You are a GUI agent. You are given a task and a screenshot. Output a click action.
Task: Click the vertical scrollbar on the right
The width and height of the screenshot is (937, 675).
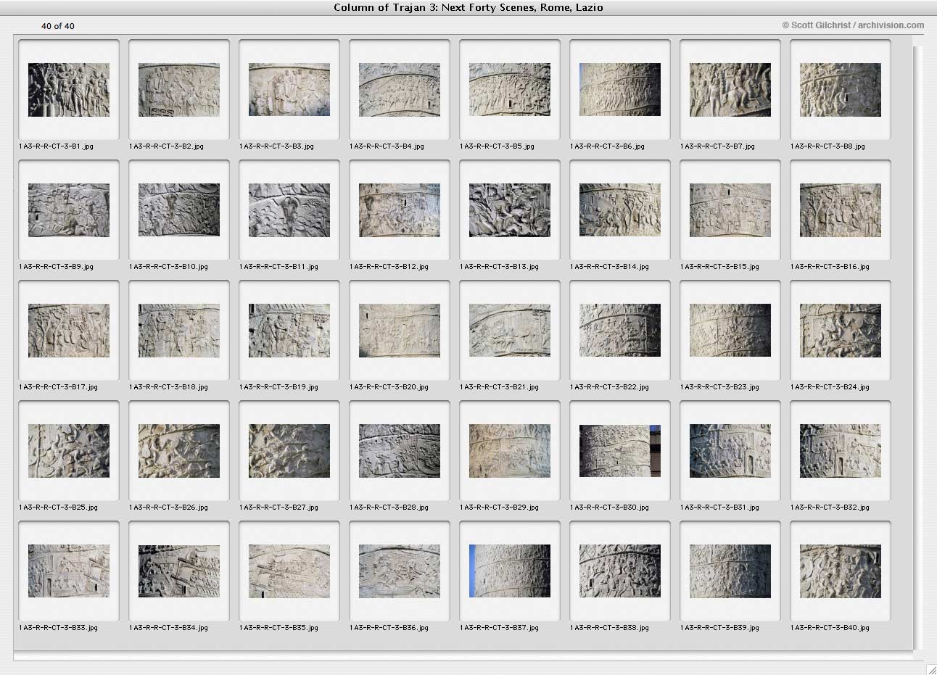[919, 348]
